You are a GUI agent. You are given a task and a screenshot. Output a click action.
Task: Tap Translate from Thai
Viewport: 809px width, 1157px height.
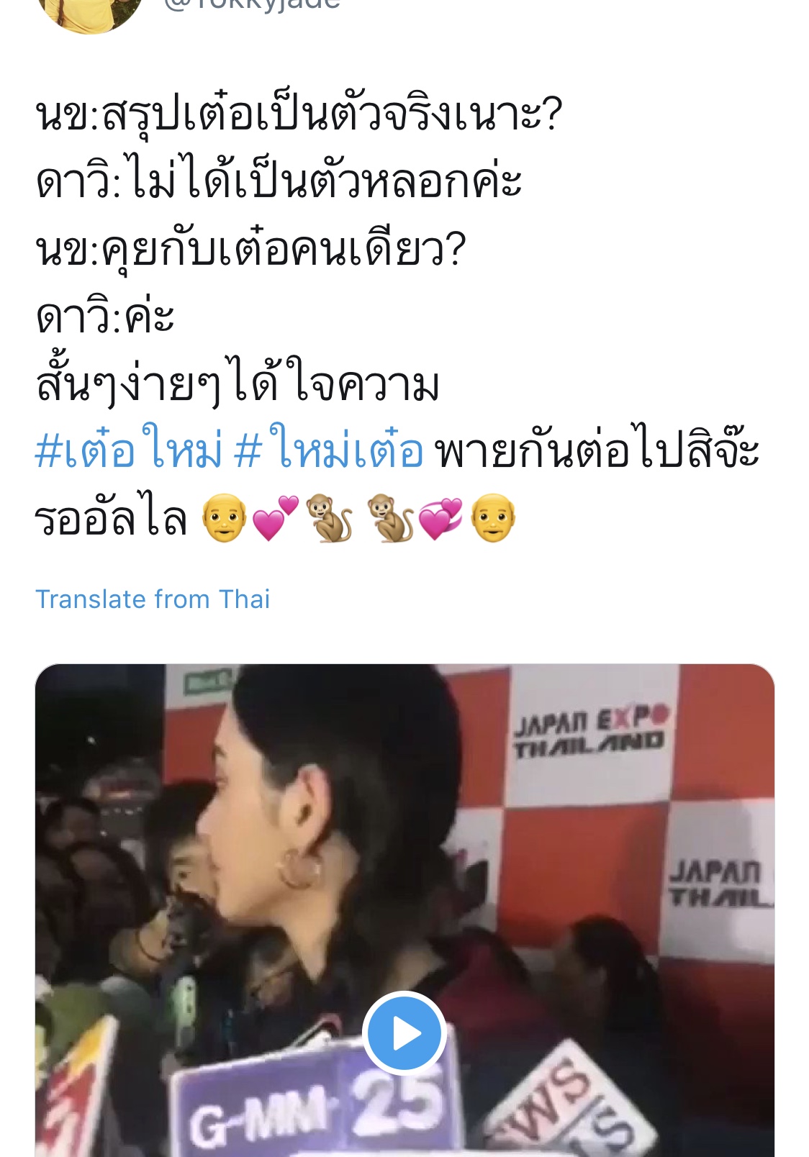153,599
